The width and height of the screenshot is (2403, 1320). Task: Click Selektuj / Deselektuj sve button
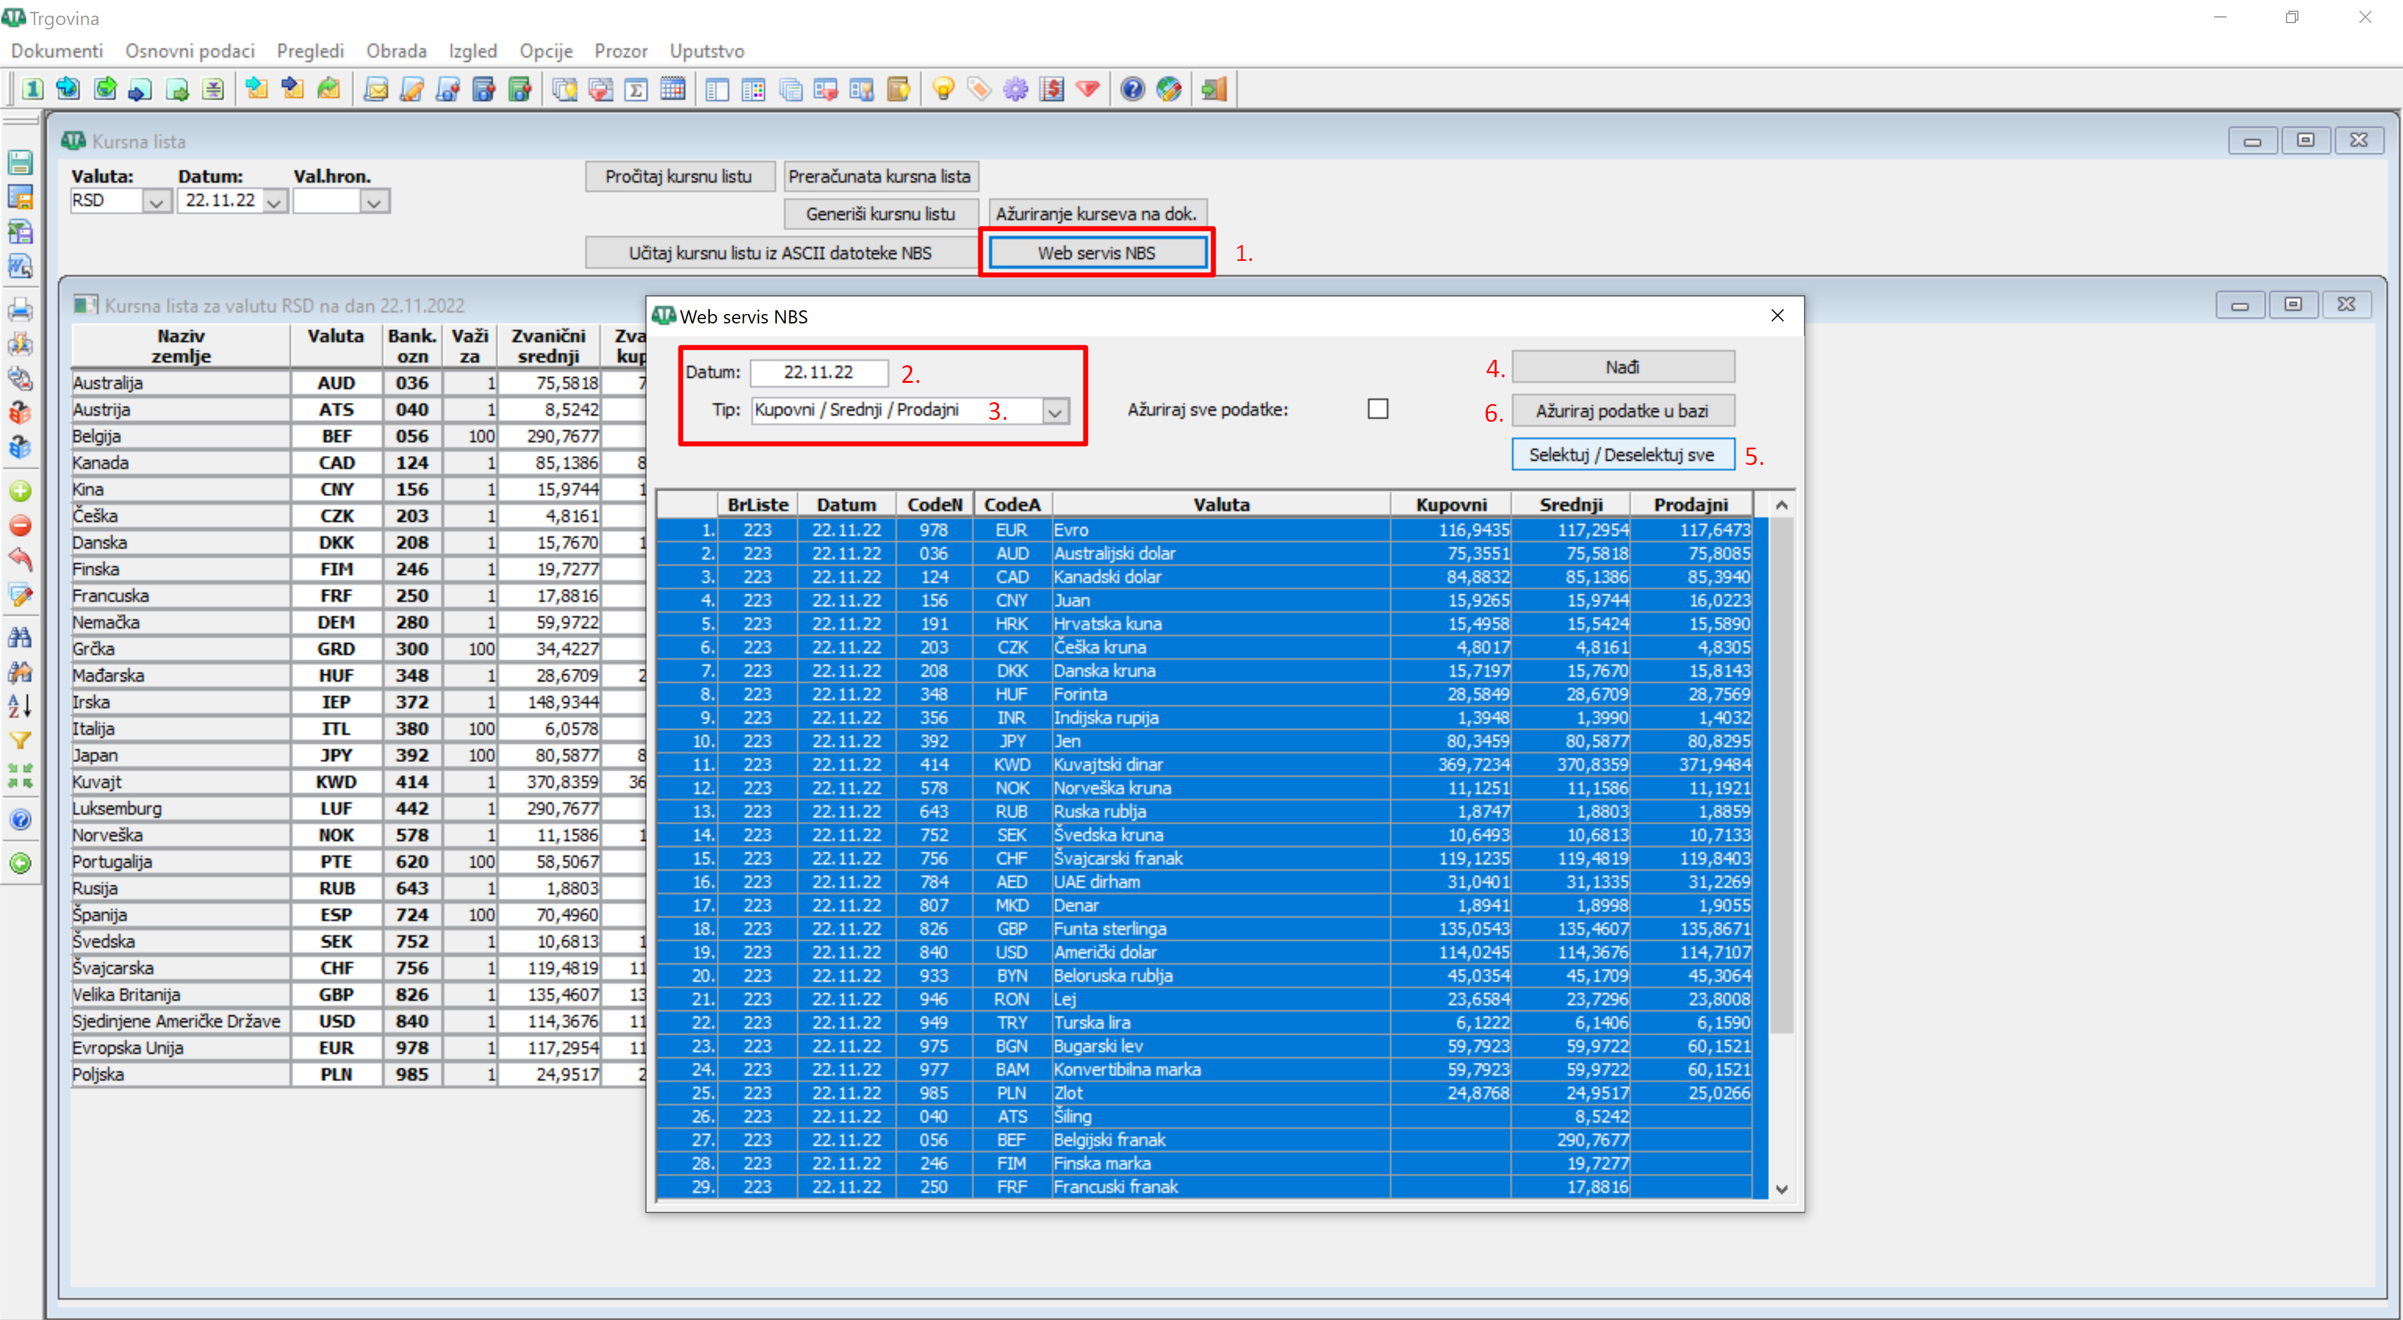(1622, 455)
